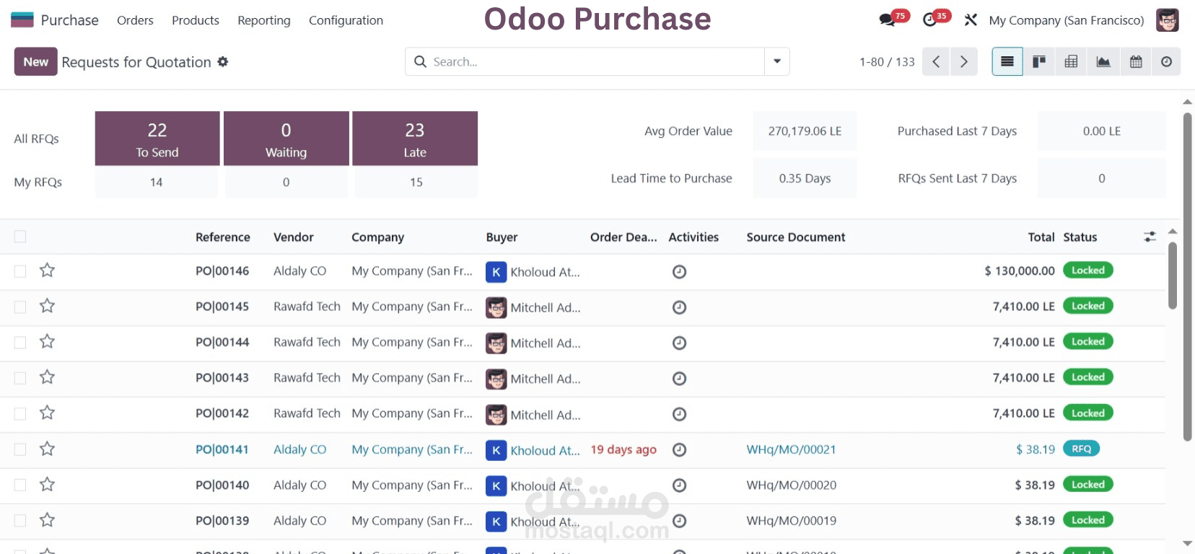Filter My RFQs late count 15
The width and height of the screenshot is (1195, 554).
(416, 183)
